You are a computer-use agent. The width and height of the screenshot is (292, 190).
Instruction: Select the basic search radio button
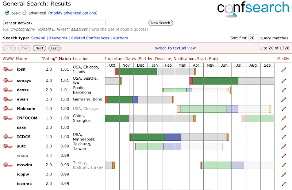[x=7, y=13]
